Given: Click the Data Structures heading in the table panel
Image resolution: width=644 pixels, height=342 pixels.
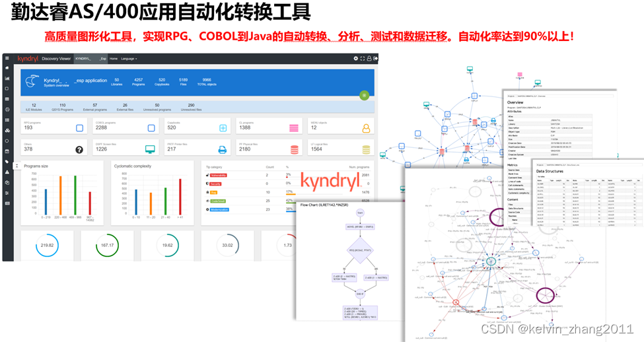Looking at the screenshot, I should pos(550,171).
